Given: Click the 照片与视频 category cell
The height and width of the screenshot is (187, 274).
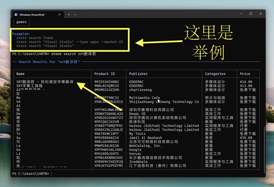Looking at the screenshot, I should point(215,98).
